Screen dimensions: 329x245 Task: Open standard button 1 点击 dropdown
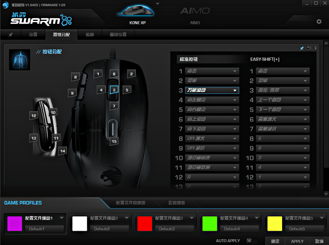click(212, 71)
